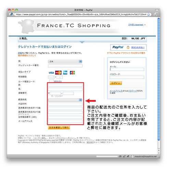
Task: Click the American Express card logo
Action: point(65,73)
